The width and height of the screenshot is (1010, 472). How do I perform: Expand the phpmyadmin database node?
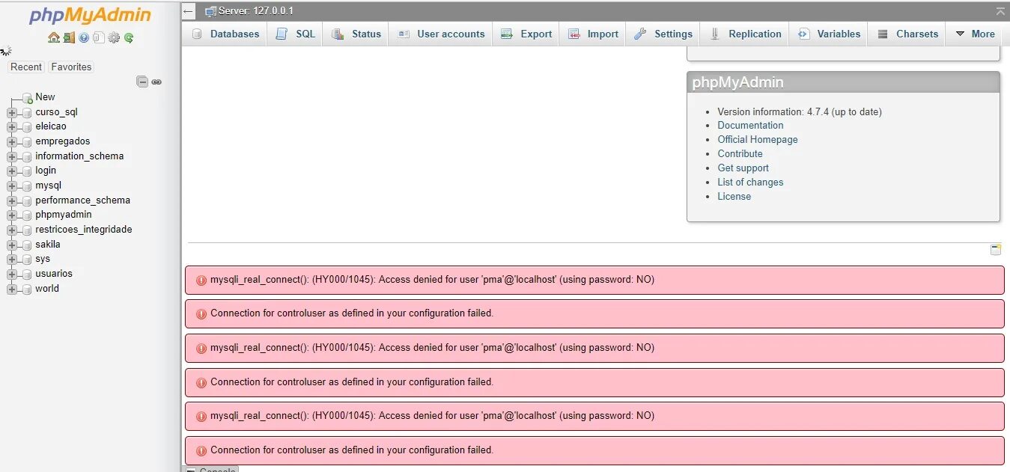(x=11, y=215)
